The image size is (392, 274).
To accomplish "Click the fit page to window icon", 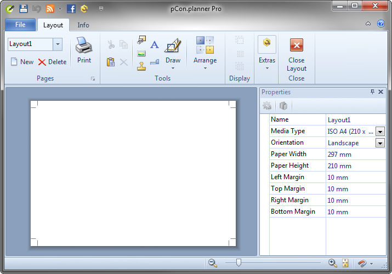I will click(x=345, y=262).
